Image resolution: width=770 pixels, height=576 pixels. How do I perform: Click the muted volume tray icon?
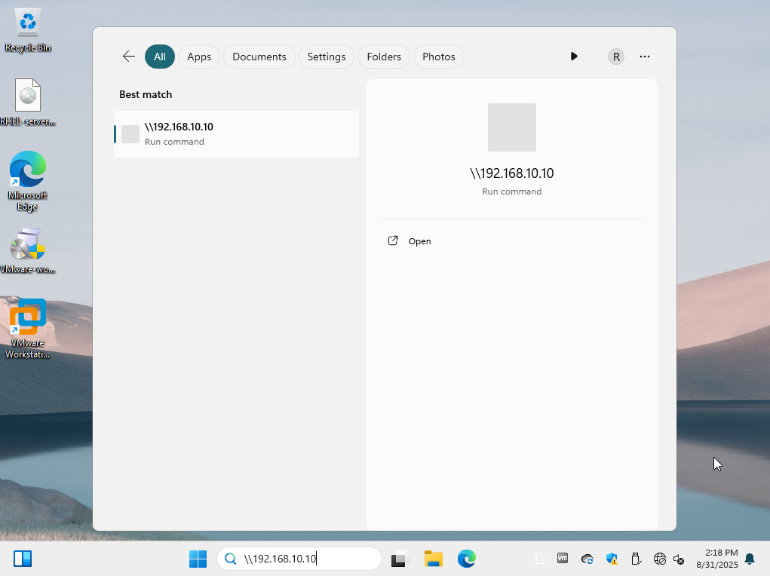click(679, 559)
